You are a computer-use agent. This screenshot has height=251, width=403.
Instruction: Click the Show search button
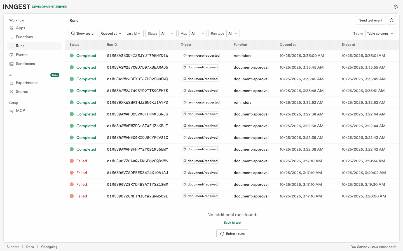pos(83,33)
